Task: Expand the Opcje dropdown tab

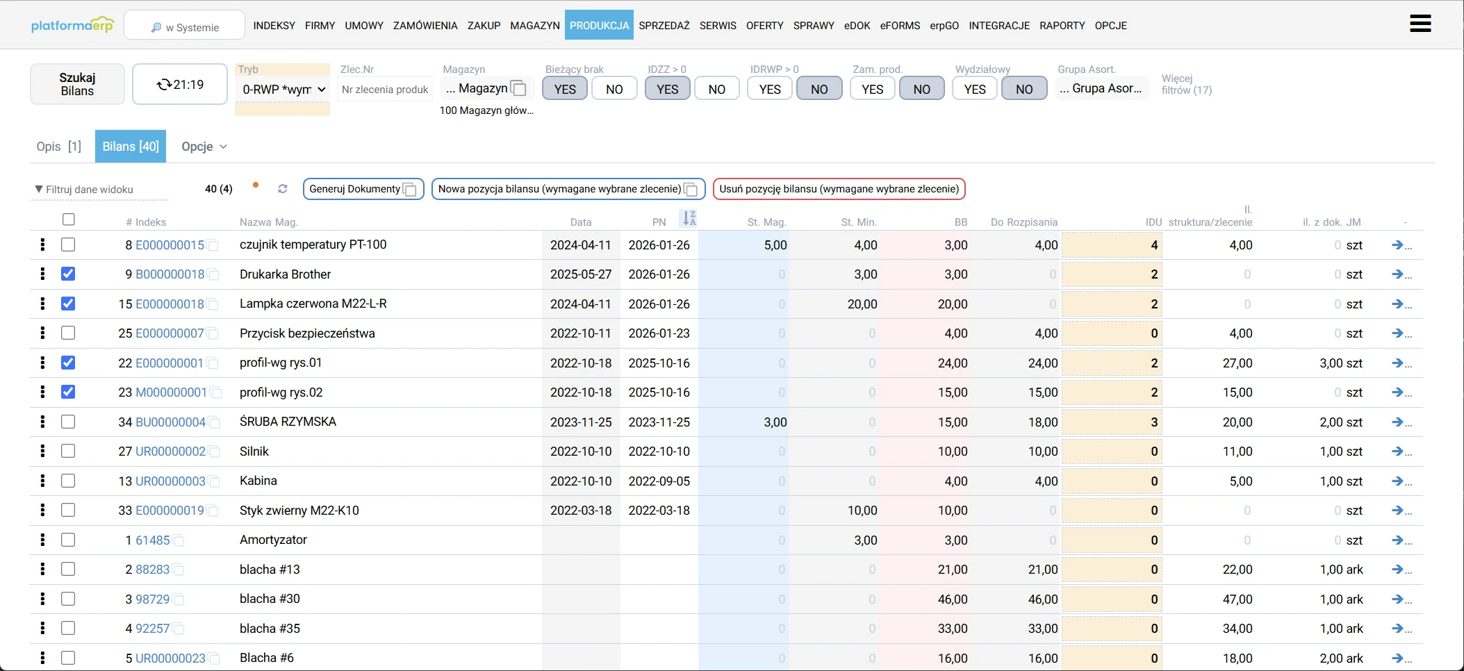Action: (204, 147)
